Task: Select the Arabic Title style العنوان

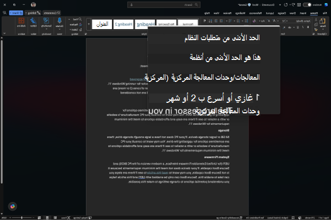Action: [102, 24]
